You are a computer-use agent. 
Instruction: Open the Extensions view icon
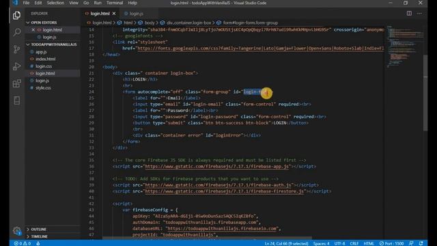[x=16, y=83]
